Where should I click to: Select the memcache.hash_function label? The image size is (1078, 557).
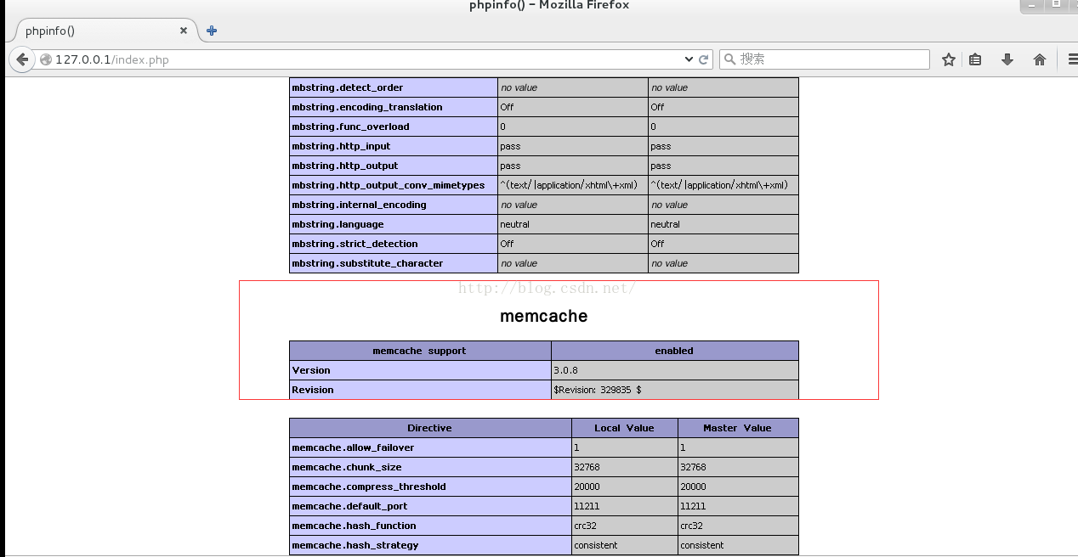354,526
